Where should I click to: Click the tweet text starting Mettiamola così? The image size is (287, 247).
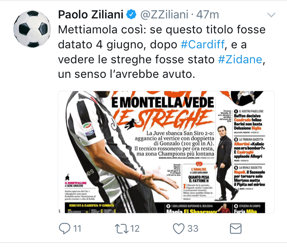point(162,52)
